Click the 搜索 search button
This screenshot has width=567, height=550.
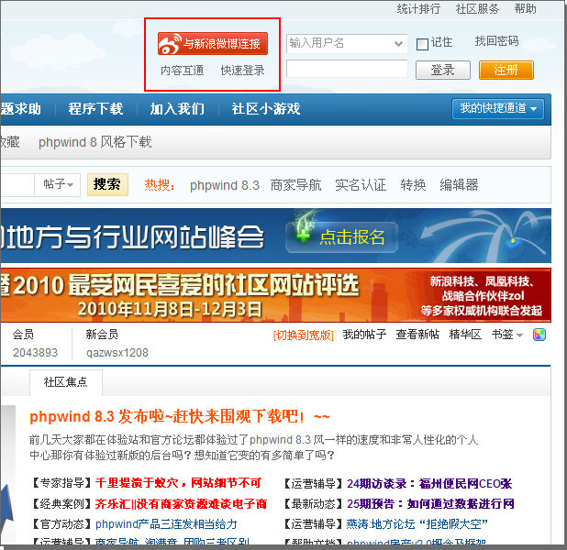point(107,184)
